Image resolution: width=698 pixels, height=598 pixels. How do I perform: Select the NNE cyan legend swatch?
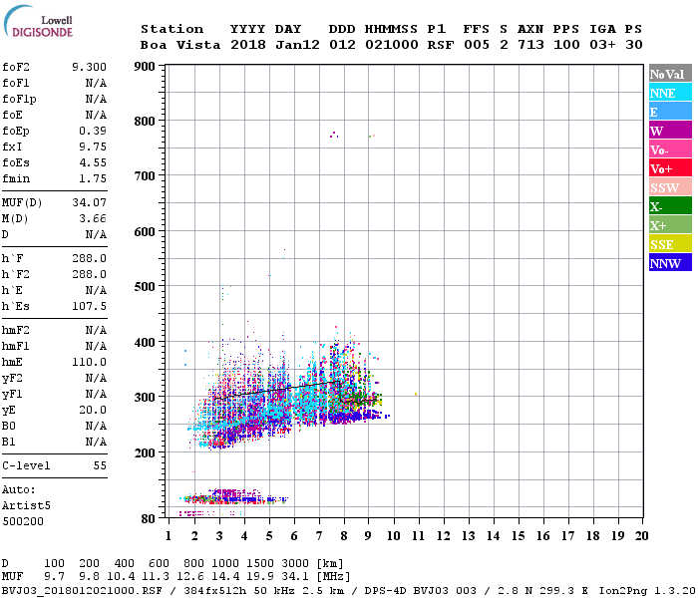670,93
